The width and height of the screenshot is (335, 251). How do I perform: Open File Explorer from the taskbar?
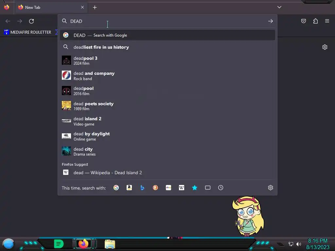tap(110, 244)
